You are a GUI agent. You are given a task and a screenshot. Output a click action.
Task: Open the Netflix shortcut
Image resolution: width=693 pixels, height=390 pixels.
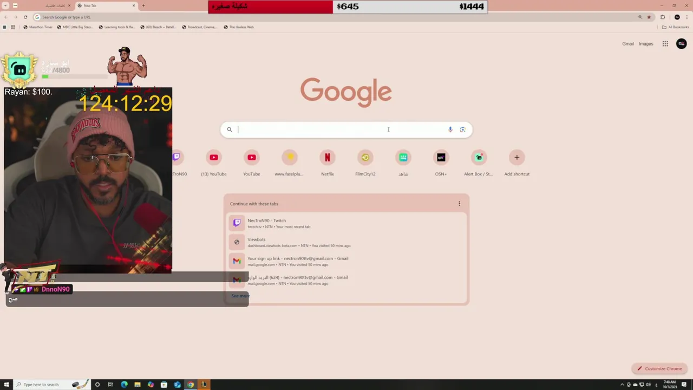[328, 163]
